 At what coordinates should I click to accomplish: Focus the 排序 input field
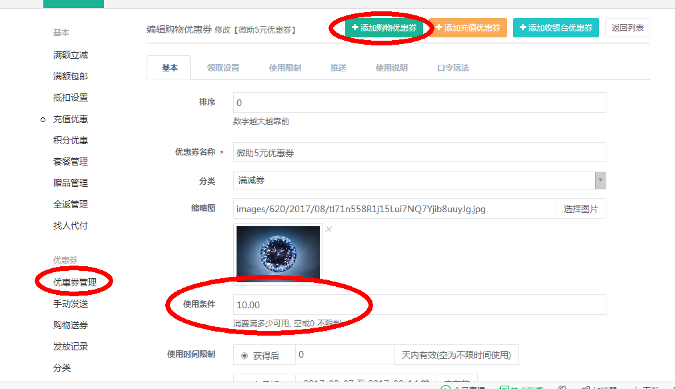click(x=419, y=103)
